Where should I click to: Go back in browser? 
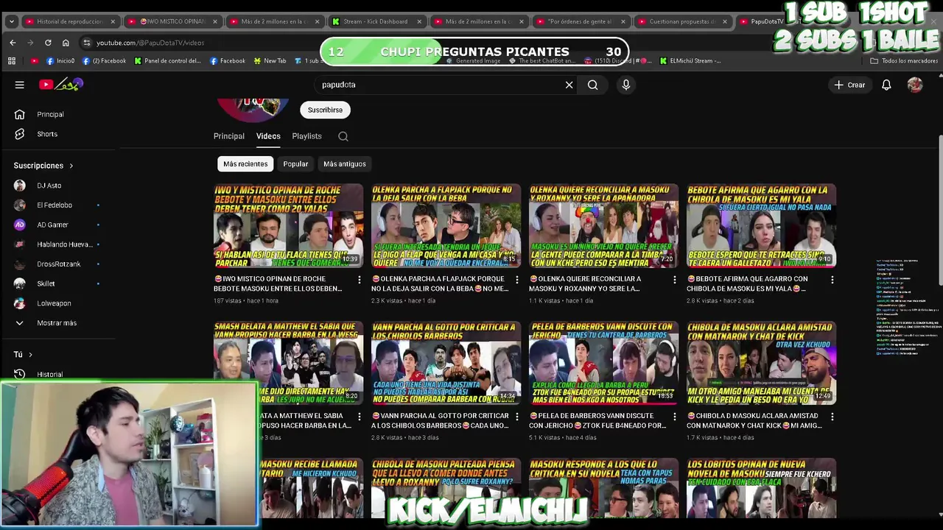[x=13, y=43]
